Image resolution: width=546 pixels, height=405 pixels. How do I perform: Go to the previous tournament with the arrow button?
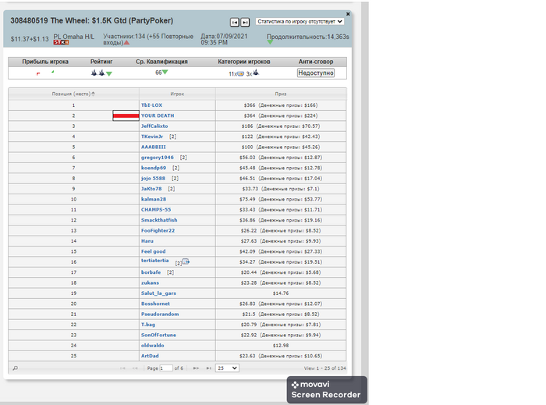234,23
